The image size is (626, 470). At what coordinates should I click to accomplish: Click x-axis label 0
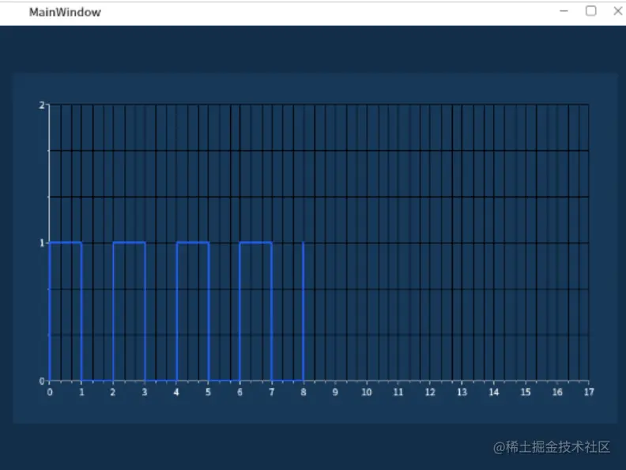[50, 393]
